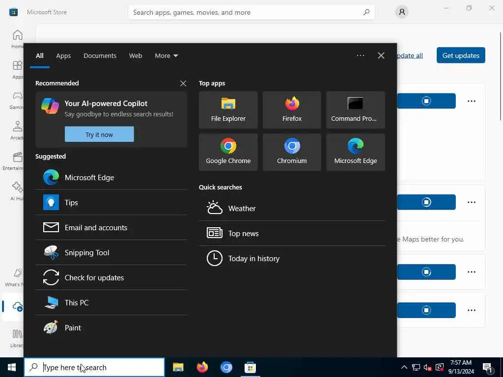Open the notification center icon

(x=488, y=368)
